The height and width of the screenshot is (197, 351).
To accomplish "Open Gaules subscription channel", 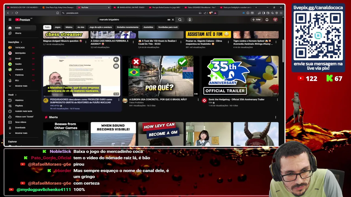I will click(x=21, y=64).
